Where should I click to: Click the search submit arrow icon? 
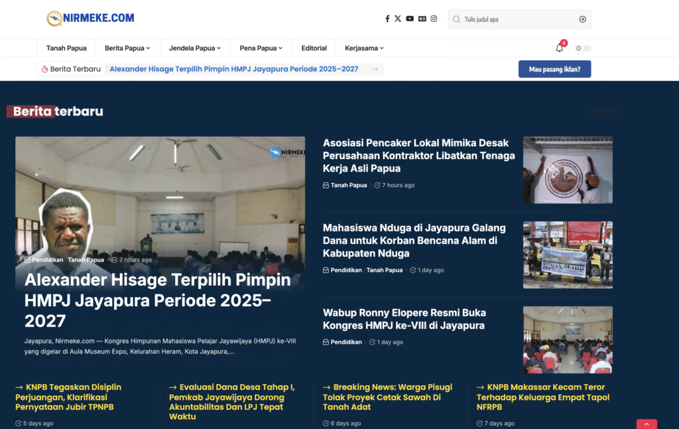click(582, 19)
